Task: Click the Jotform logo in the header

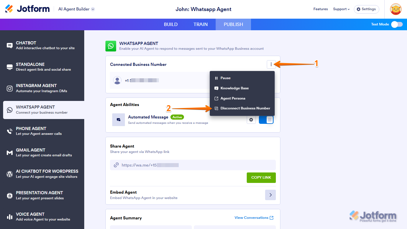Action: (x=27, y=9)
